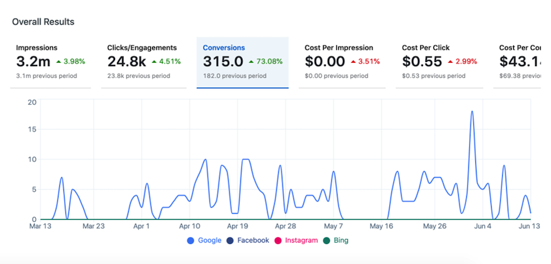This screenshot has width=551, height=264.
Task: Click the y-axis label 10
Action: click(32, 159)
